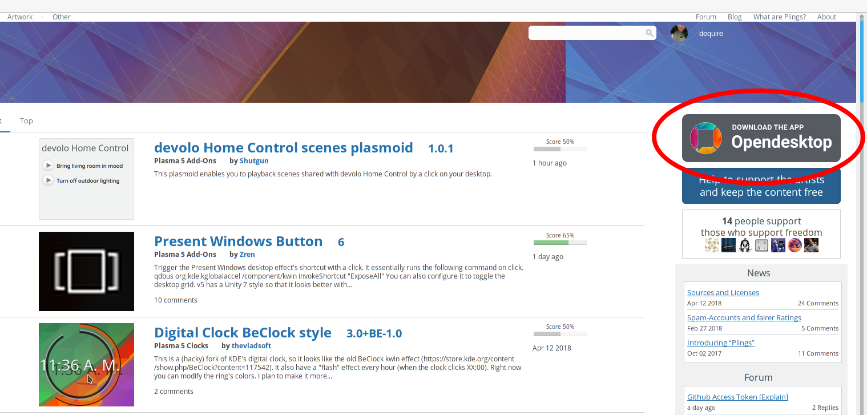Viewport: 867px width, 415px height.
Task: Click the round orange supporter avatar
Action: 795,245
